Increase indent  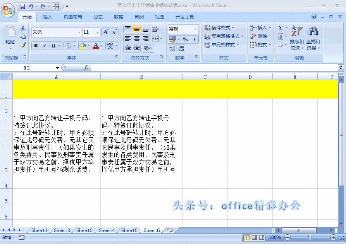[137, 48]
